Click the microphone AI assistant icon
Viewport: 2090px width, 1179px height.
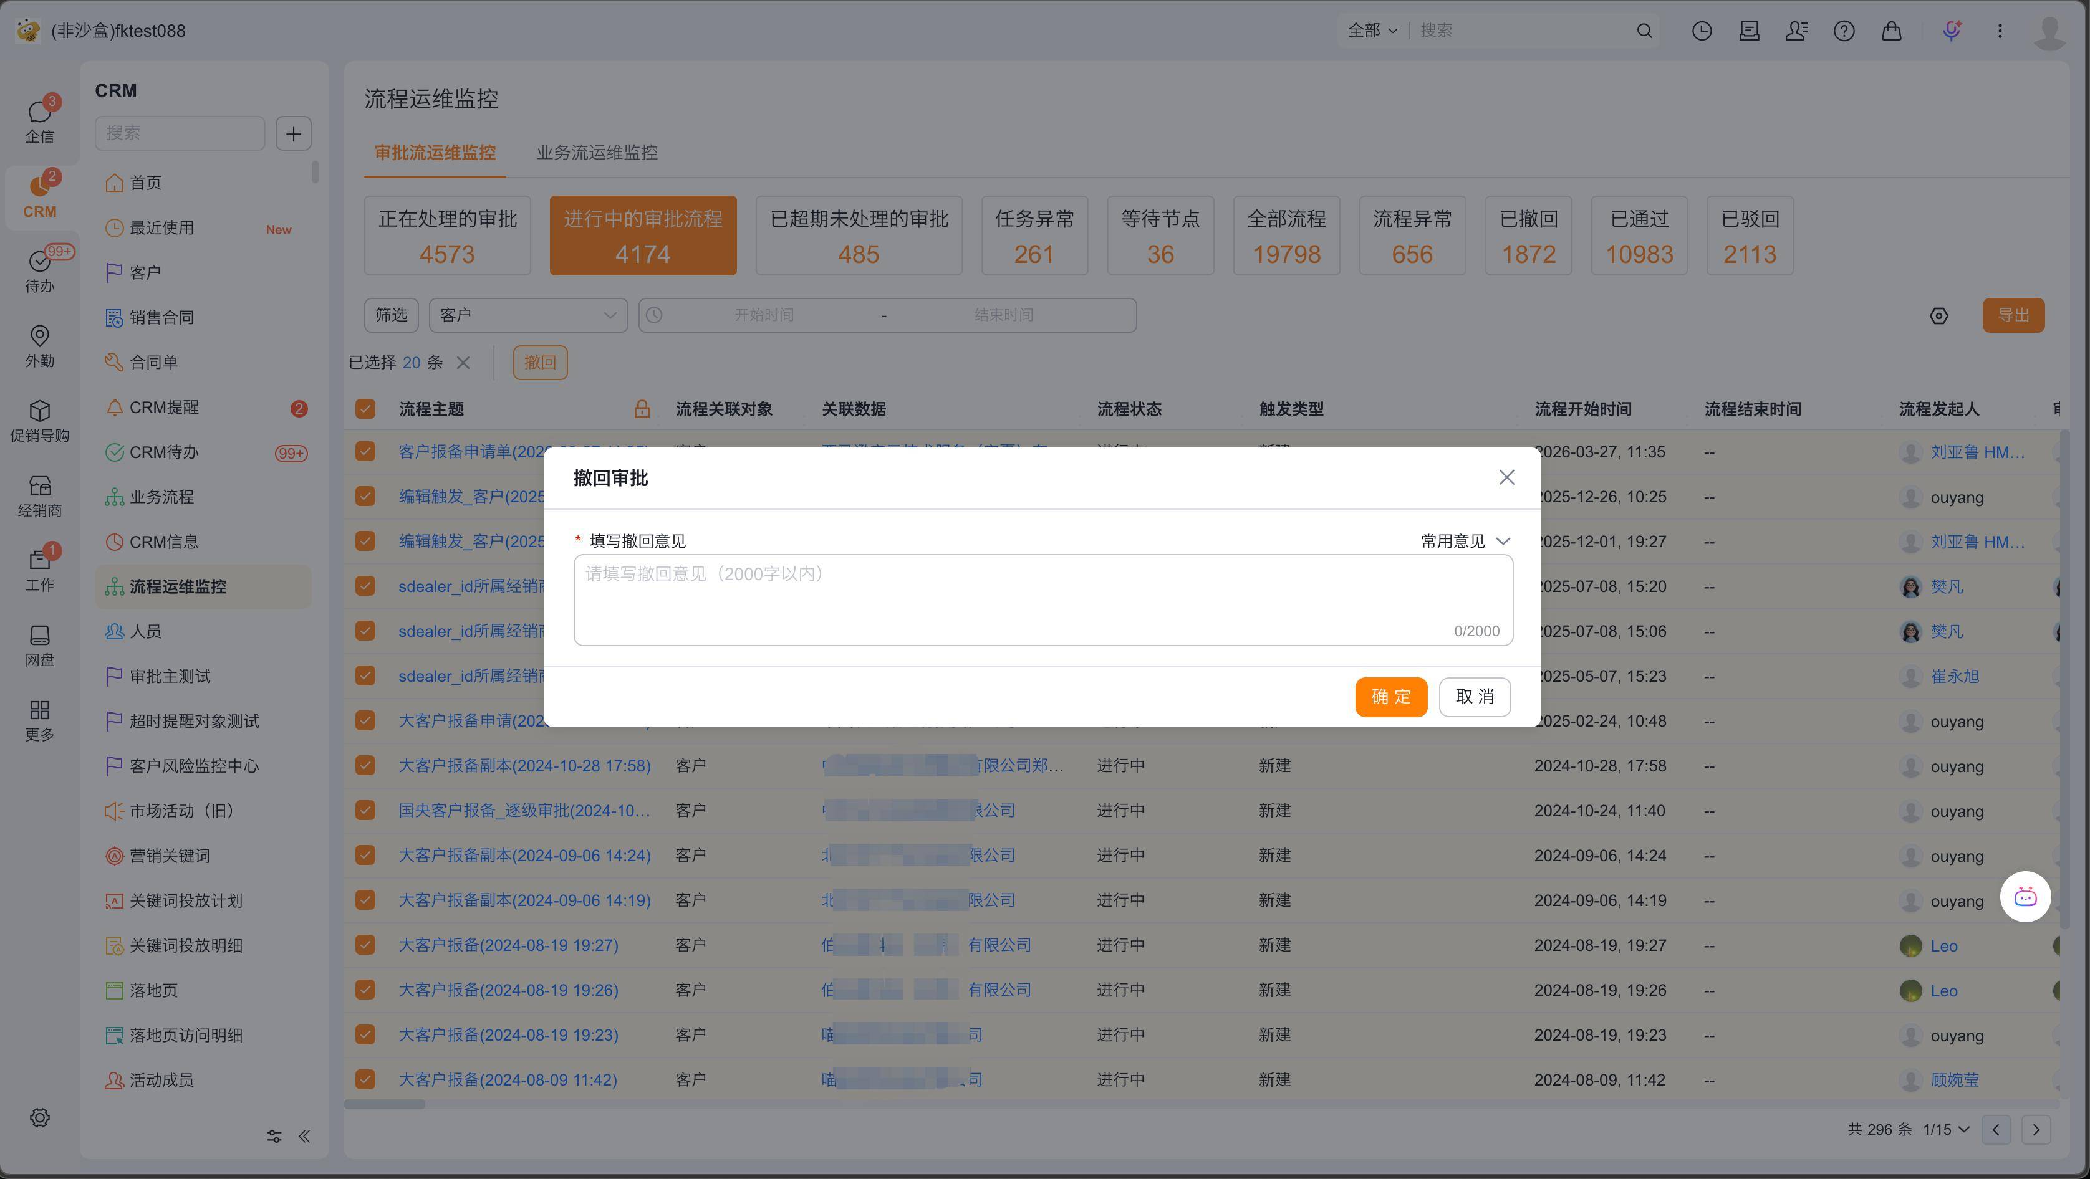1951,31
